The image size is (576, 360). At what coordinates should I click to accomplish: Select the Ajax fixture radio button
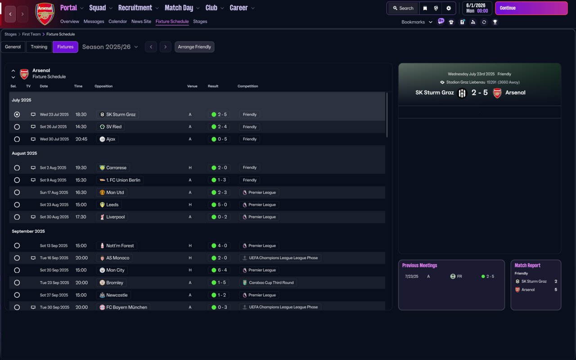(17, 139)
